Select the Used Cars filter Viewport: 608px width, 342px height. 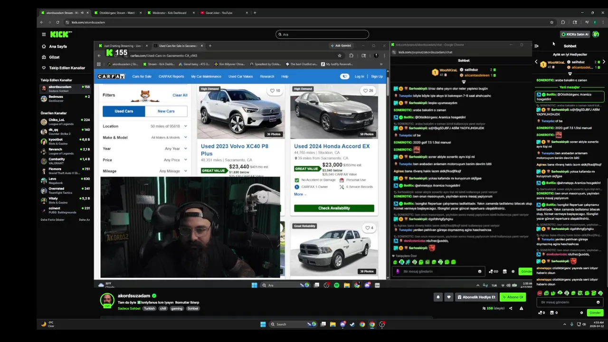click(x=123, y=111)
